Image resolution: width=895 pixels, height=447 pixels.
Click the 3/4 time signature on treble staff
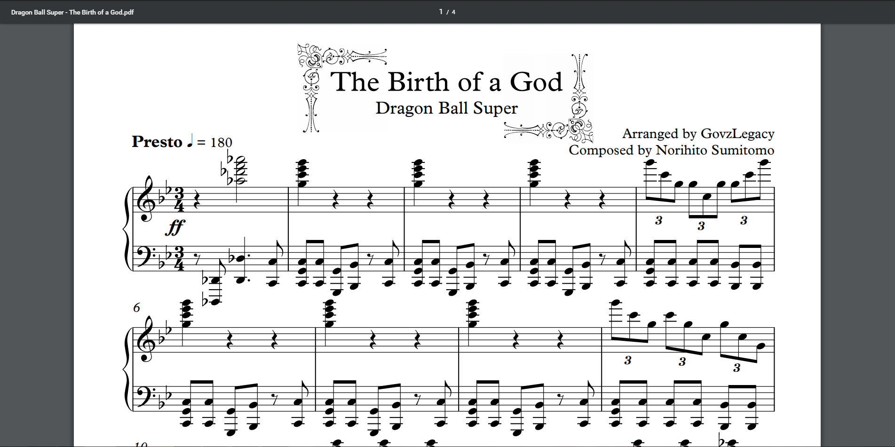(x=179, y=200)
